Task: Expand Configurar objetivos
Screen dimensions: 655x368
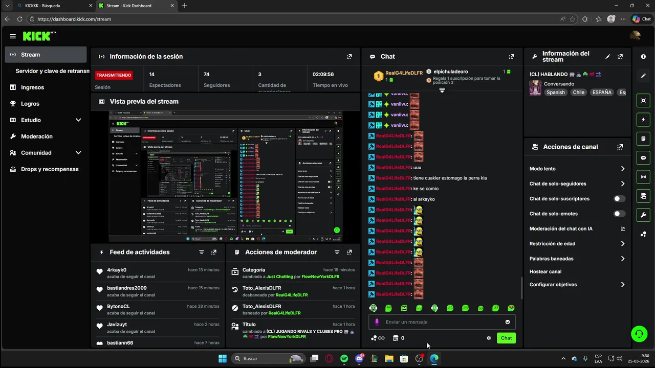Action: click(623, 285)
